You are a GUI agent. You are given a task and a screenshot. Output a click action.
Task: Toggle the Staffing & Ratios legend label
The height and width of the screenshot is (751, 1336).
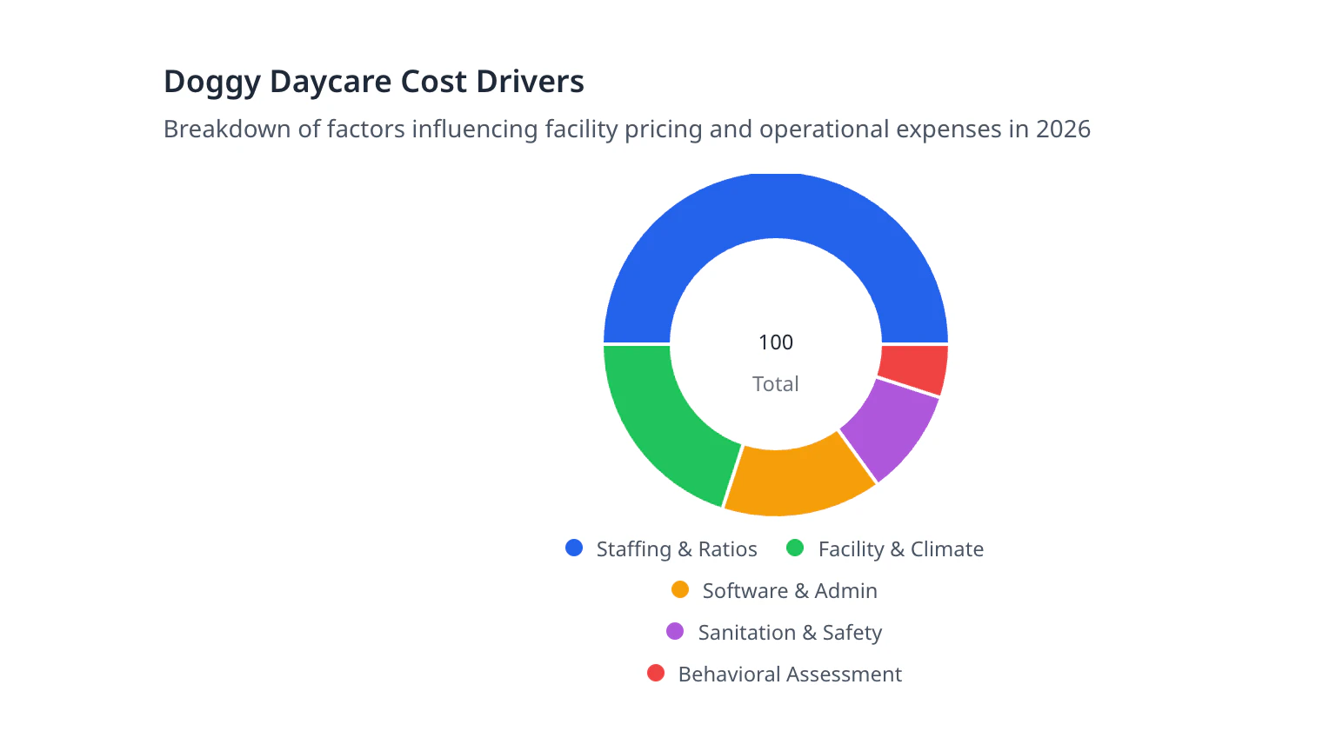click(x=677, y=549)
